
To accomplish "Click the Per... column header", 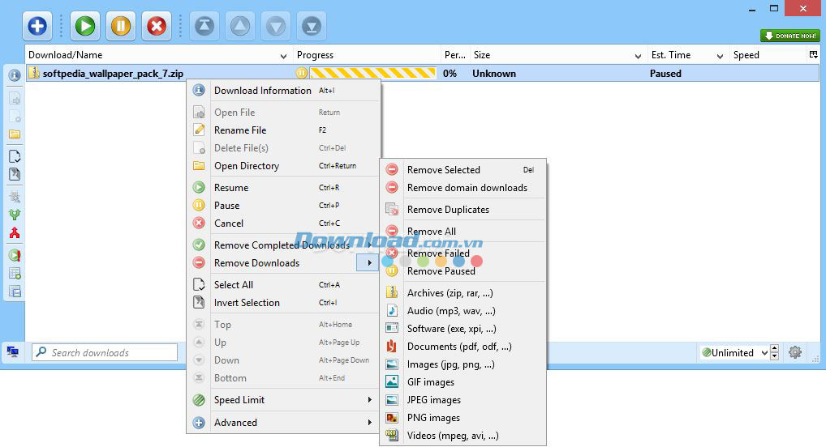I will pyautogui.click(x=455, y=55).
